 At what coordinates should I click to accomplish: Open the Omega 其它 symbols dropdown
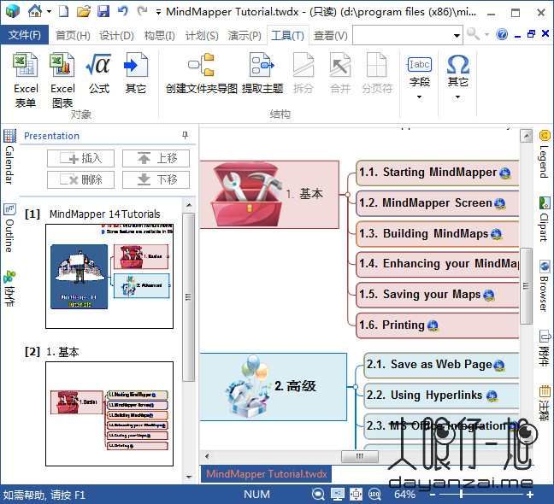[x=457, y=78]
